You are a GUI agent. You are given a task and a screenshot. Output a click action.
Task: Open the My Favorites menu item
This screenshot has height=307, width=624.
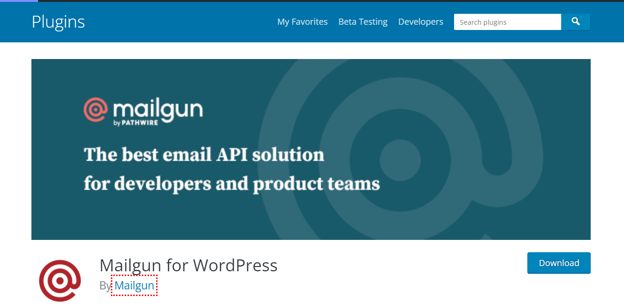(303, 22)
